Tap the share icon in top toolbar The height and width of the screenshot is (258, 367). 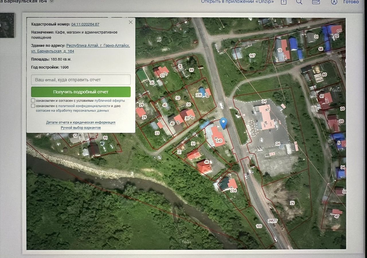point(284,2)
